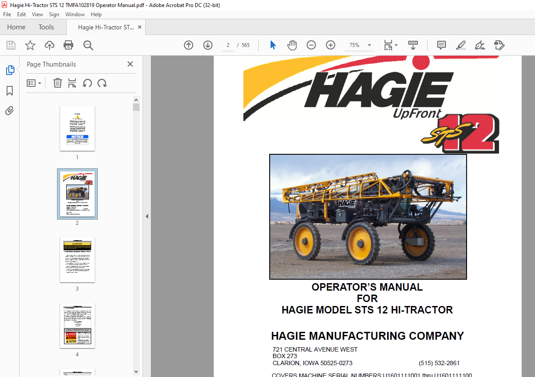Zoom out with the minus icon

pyautogui.click(x=311, y=45)
